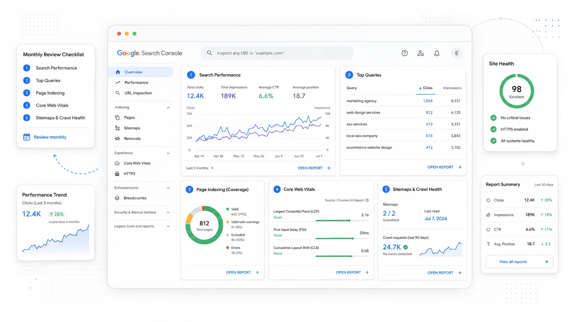This screenshot has width=573, height=322.
Task: Expand the Enhancements sidebar section
Action: (x=168, y=188)
